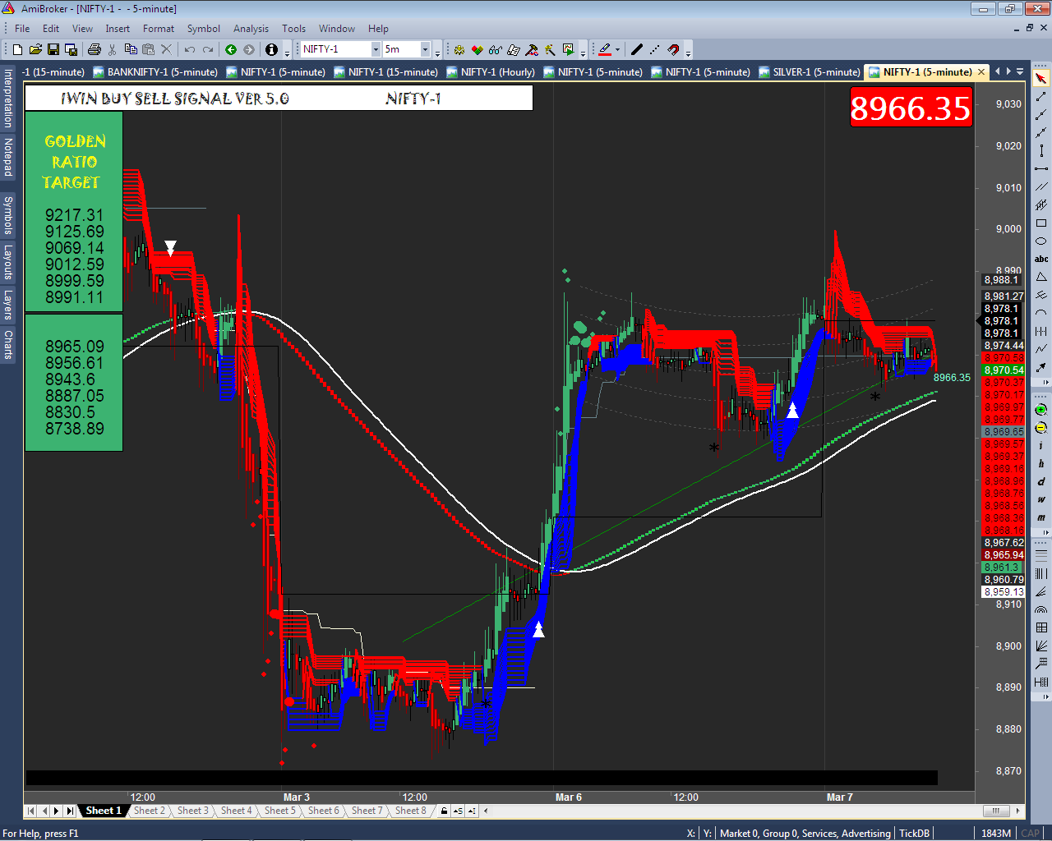Select the ellipse drawing tool
The height and width of the screenshot is (841, 1052).
point(1041,241)
